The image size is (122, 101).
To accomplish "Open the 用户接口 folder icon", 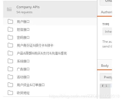I will coord(10,22).
